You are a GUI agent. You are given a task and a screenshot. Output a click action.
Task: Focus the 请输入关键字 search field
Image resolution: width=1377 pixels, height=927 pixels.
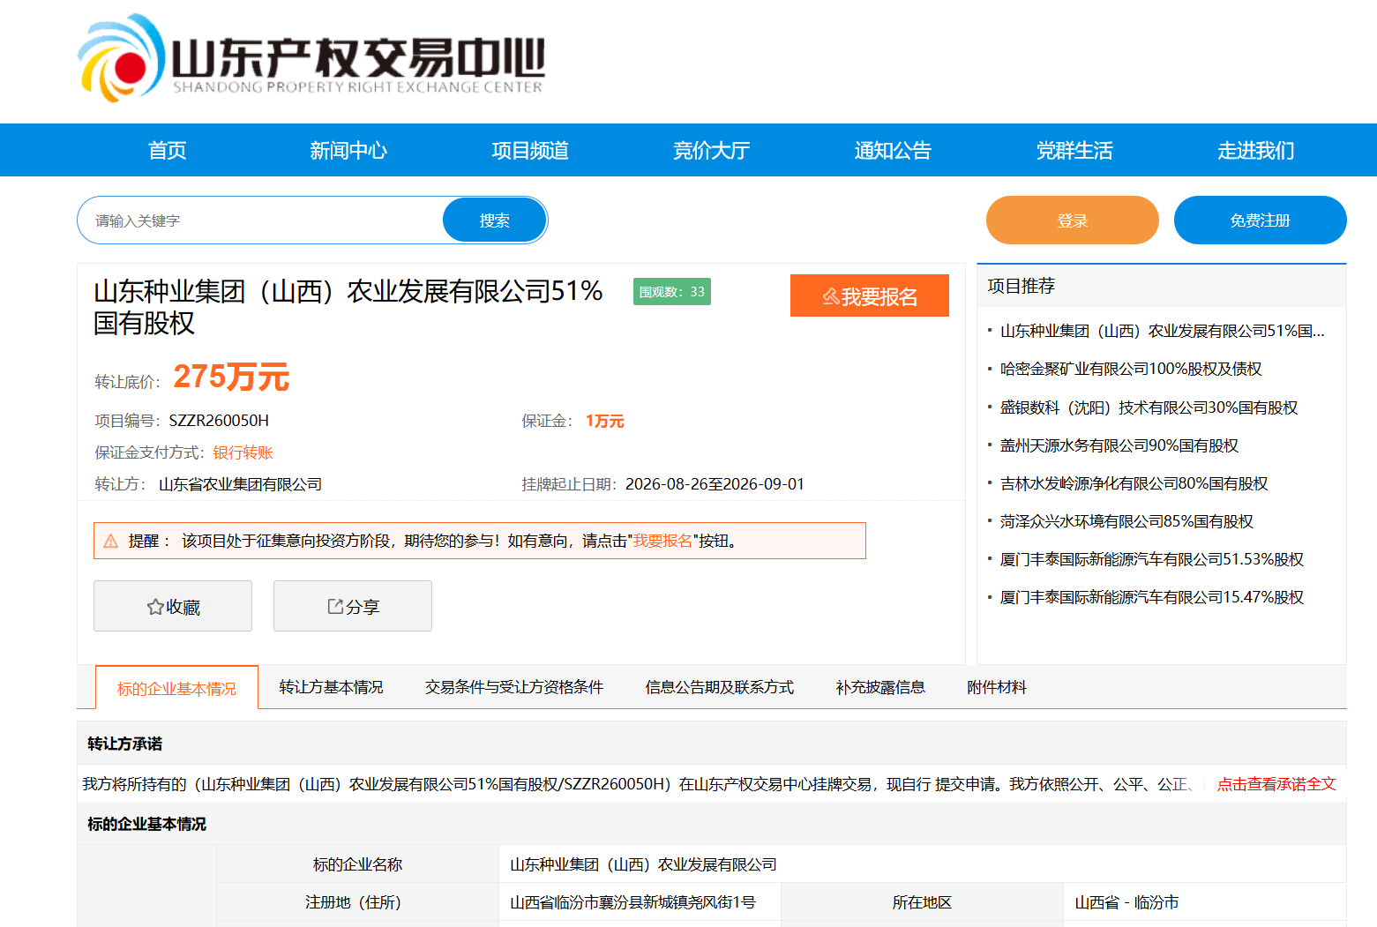pyautogui.click(x=261, y=221)
